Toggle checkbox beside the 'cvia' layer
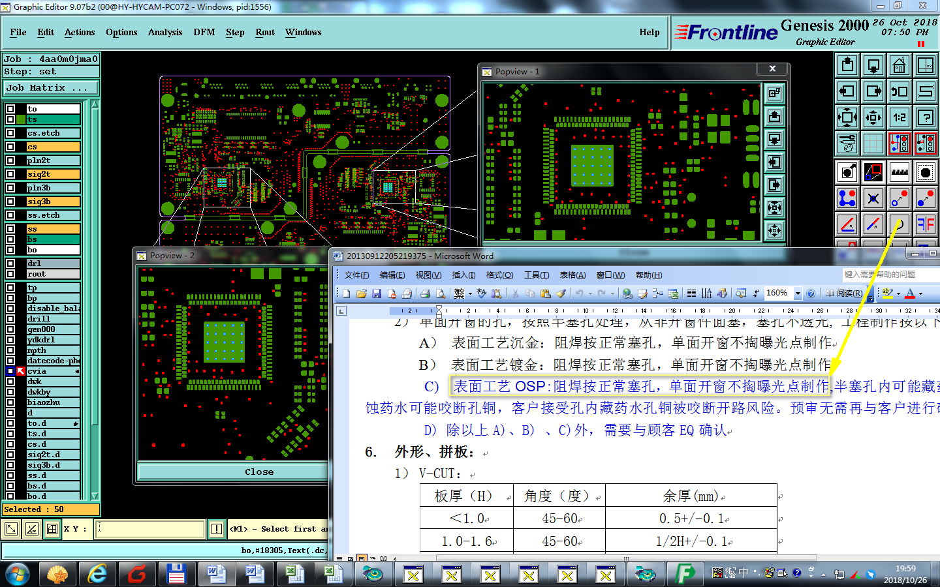 (x=10, y=371)
